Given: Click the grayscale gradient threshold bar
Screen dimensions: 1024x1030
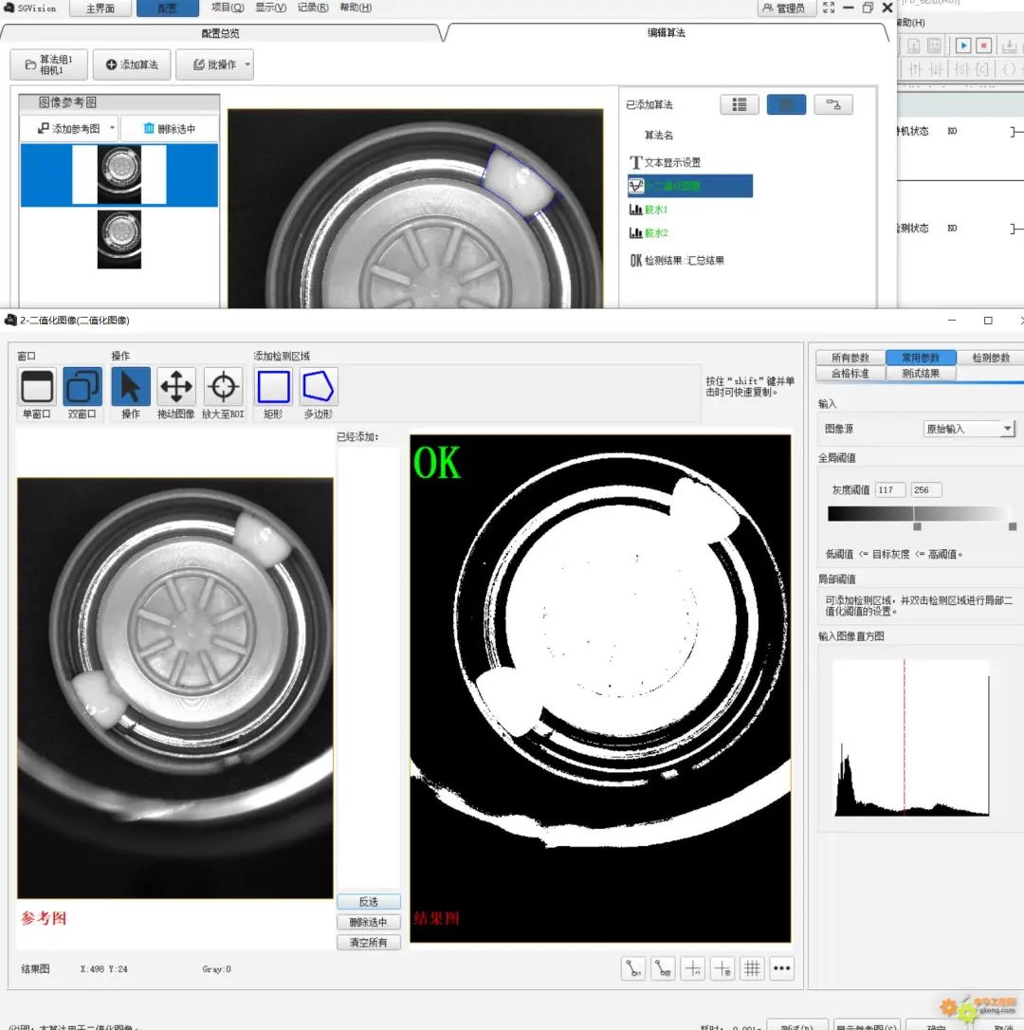Looking at the screenshot, I should [918, 513].
